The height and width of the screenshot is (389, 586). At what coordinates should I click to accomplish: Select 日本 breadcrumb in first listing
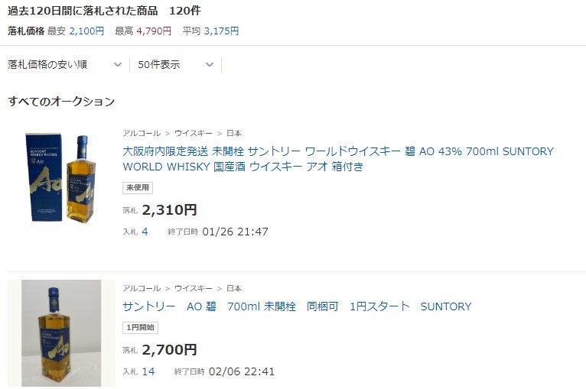pos(234,133)
